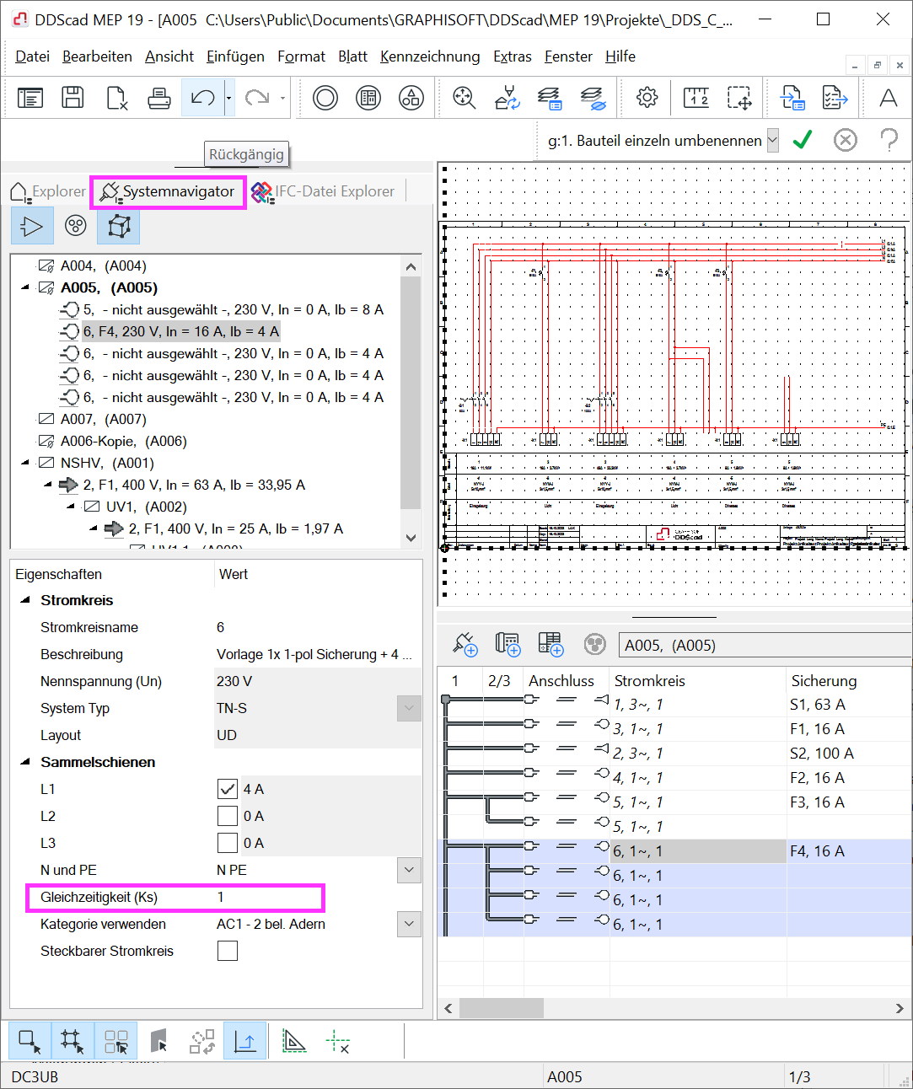Viewport: 913px width, 1089px height.
Task: Open the undo history dropdown arrow
Action: click(x=229, y=98)
